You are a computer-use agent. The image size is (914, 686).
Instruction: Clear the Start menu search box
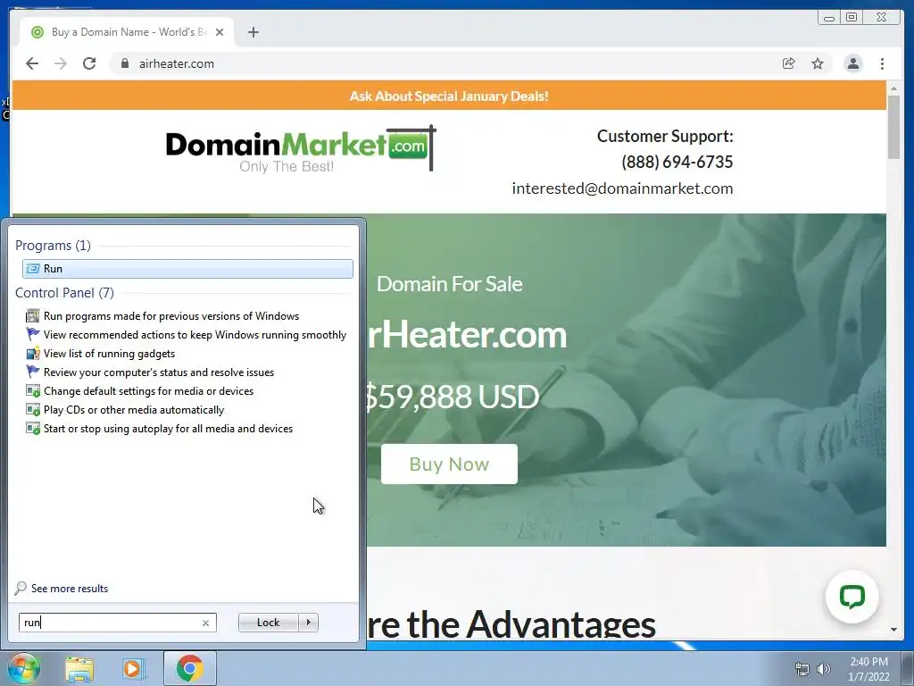(205, 623)
